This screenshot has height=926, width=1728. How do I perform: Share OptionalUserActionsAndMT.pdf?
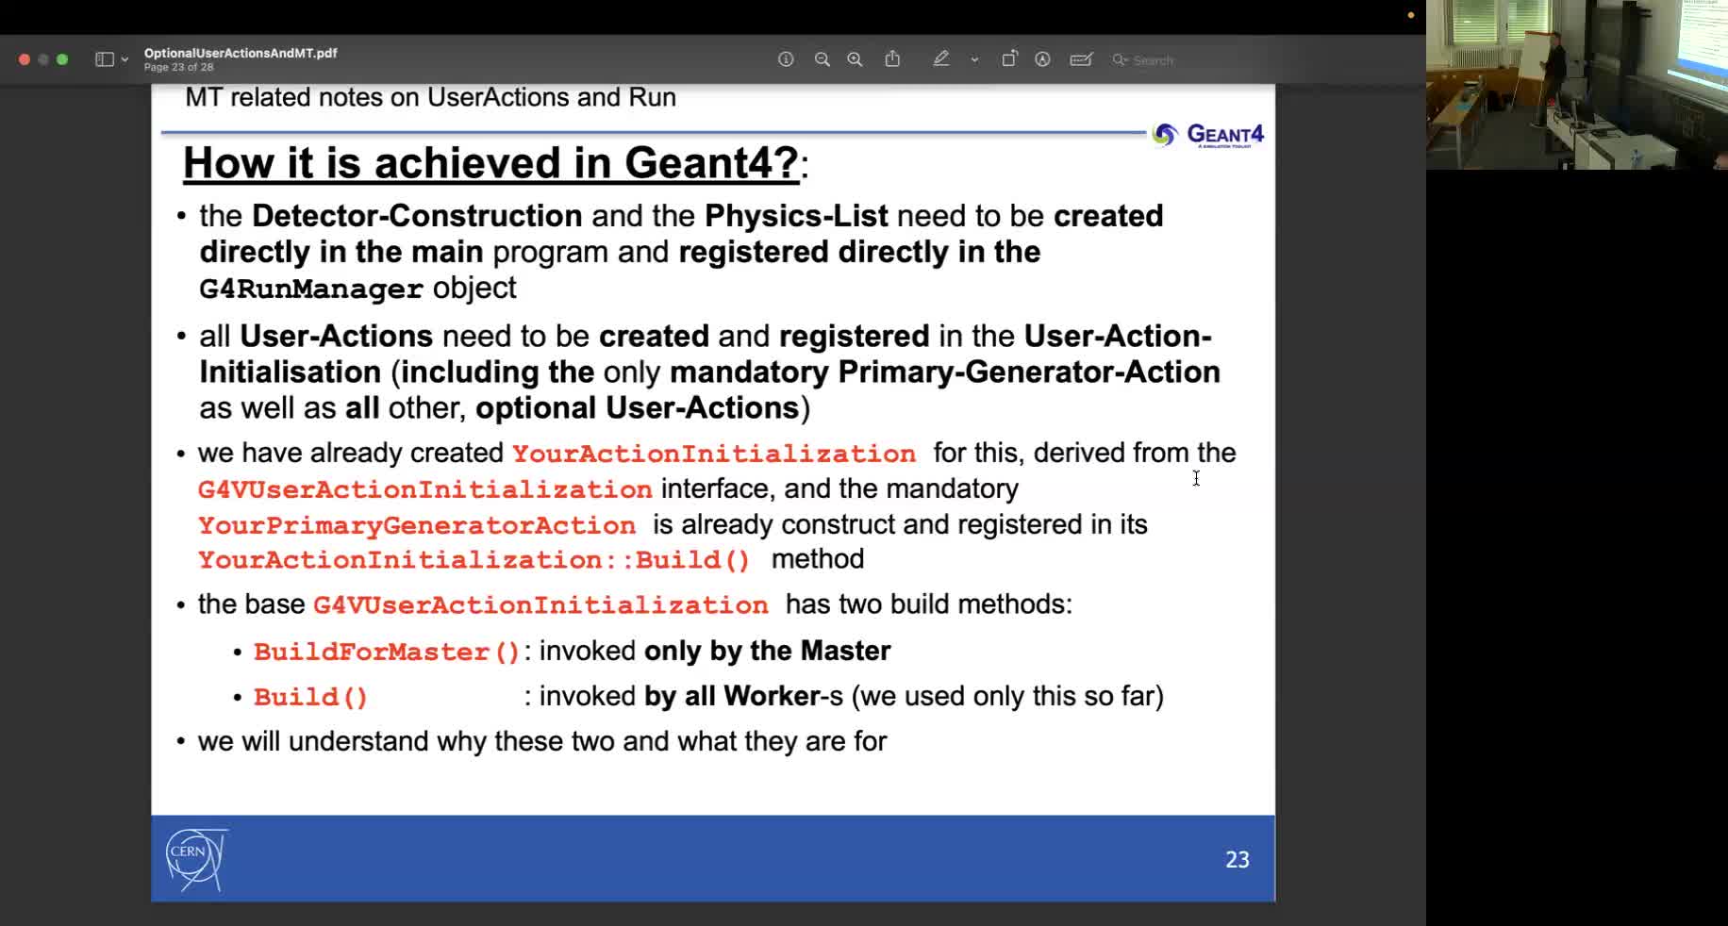(x=892, y=58)
